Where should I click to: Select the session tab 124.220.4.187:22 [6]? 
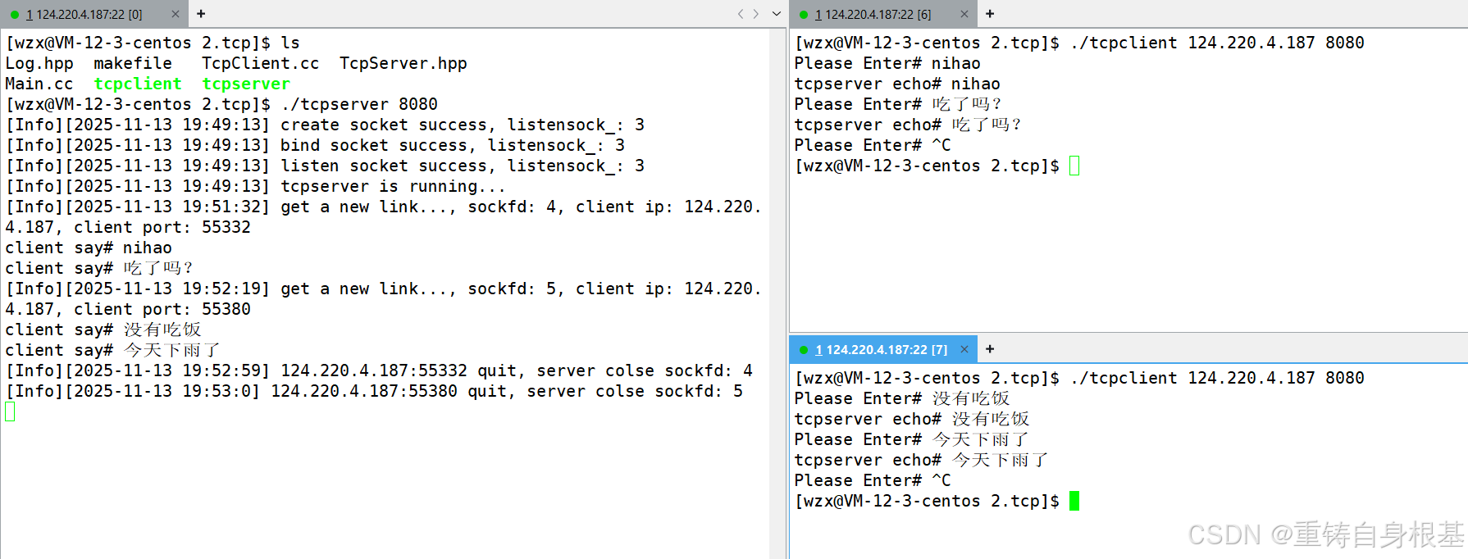(883, 14)
